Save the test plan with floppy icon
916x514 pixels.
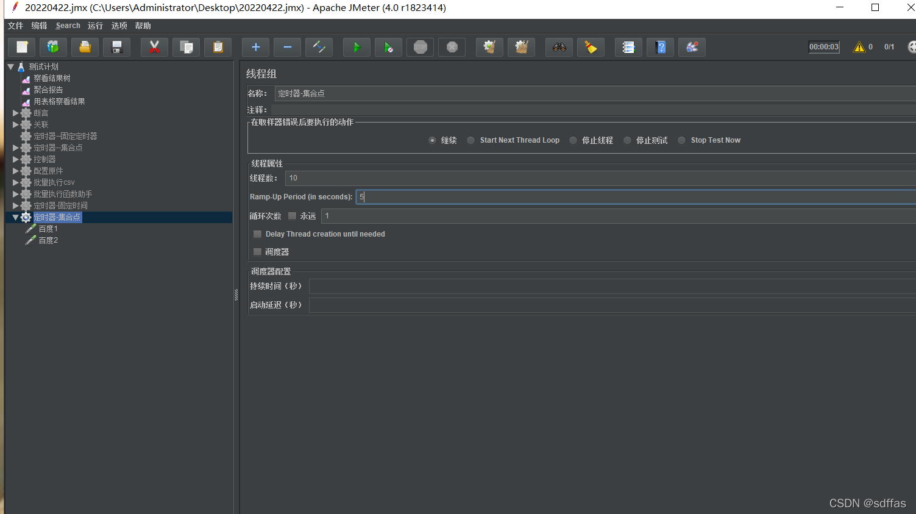tap(117, 47)
